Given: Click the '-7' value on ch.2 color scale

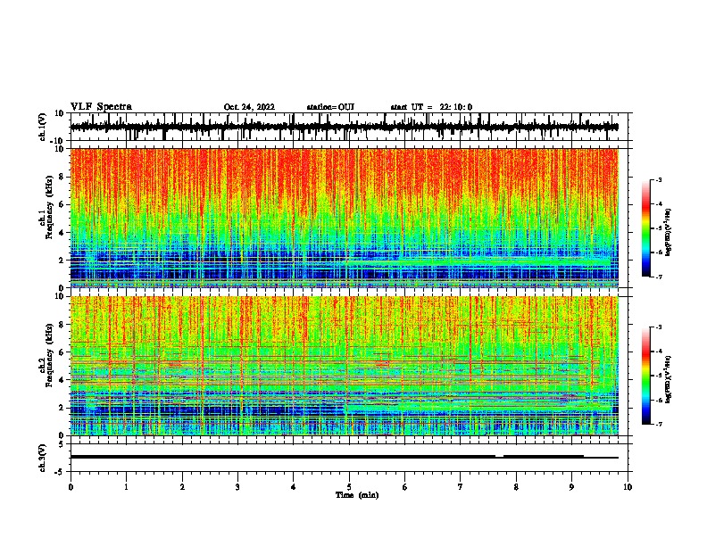Looking at the screenshot, I should coord(659,425).
